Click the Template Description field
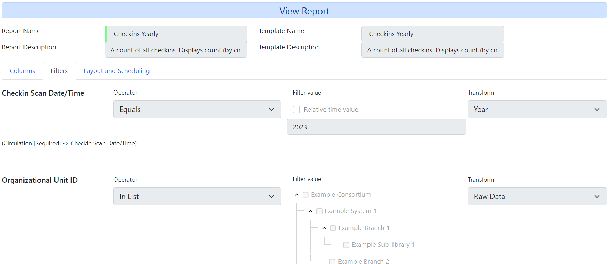The width and height of the screenshot is (612, 264). pyautogui.click(x=433, y=50)
